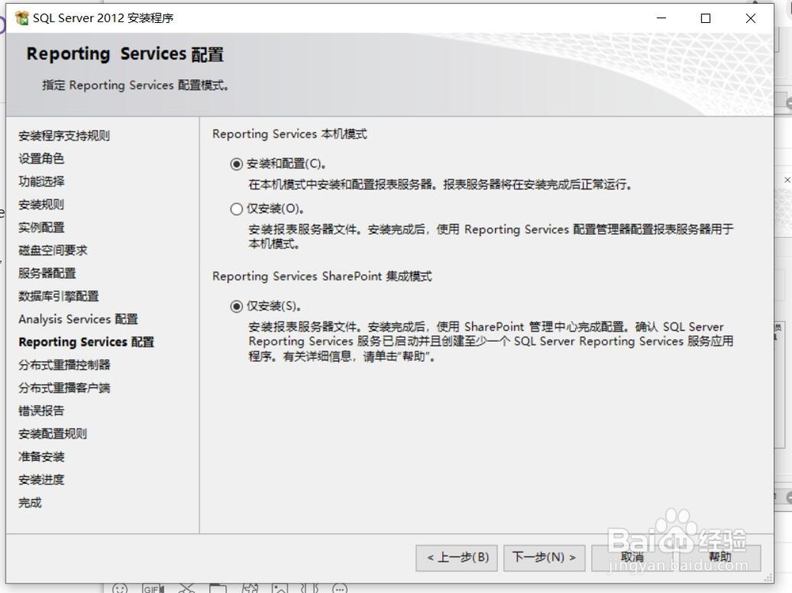Viewport: 792px width, 593px height.
Task: Select the 功能选择 step in sidebar
Action: tap(41, 182)
